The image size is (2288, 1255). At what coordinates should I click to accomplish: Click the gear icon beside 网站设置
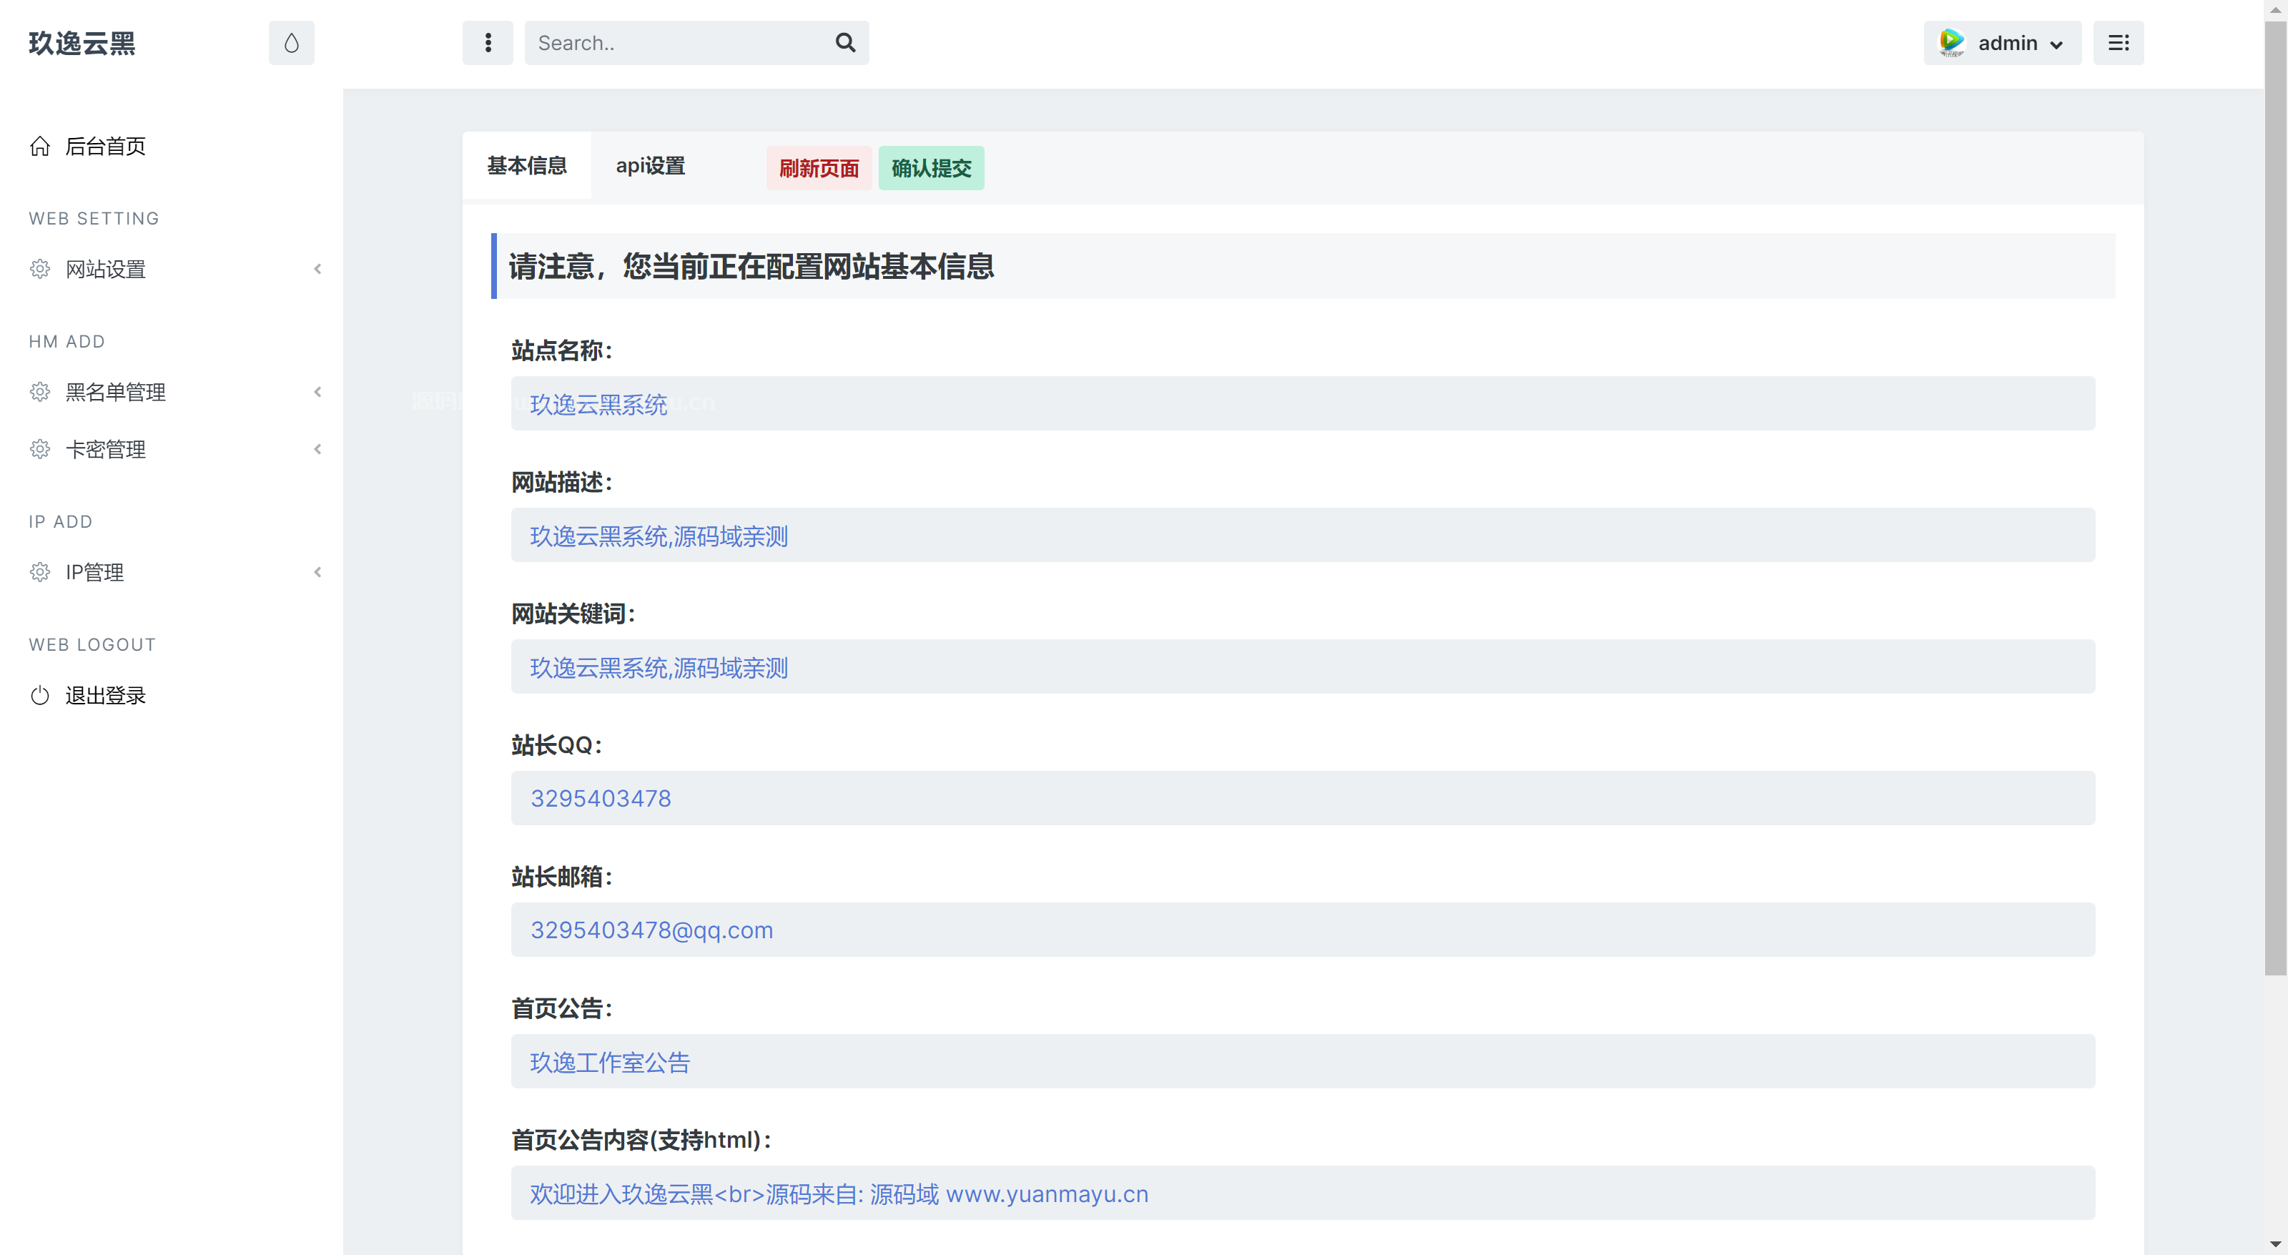click(x=40, y=269)
